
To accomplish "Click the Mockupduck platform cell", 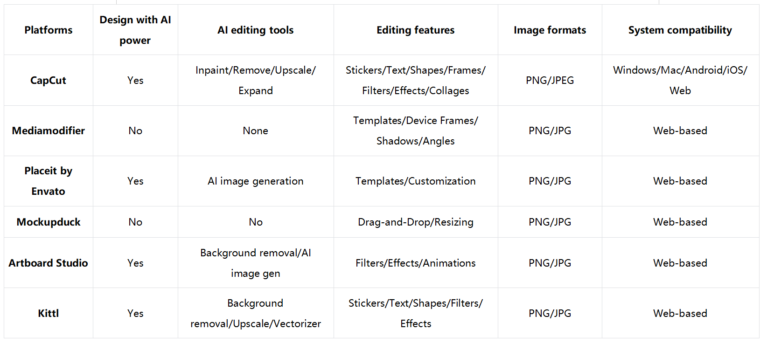I will click(x=49, y=222).
